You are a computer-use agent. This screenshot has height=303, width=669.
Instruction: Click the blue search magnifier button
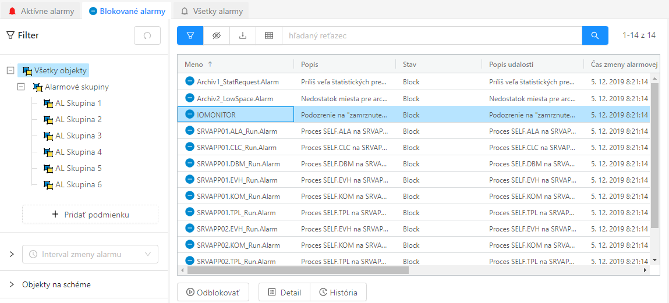coord(595,35)
